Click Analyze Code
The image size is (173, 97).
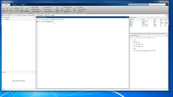[x=47, y=7]
